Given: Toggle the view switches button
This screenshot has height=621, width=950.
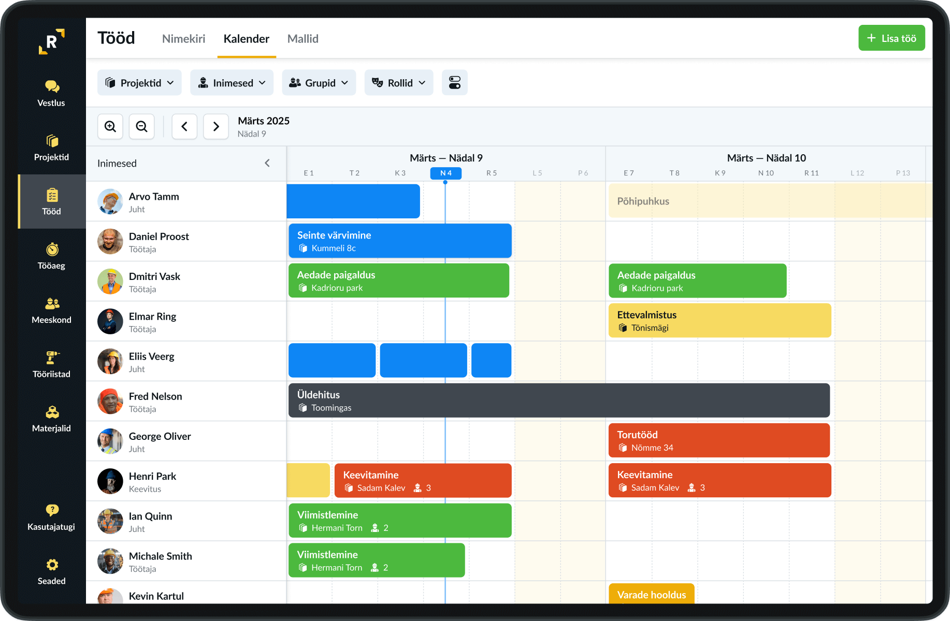Looking at the screenshot, I should [455, 83].
